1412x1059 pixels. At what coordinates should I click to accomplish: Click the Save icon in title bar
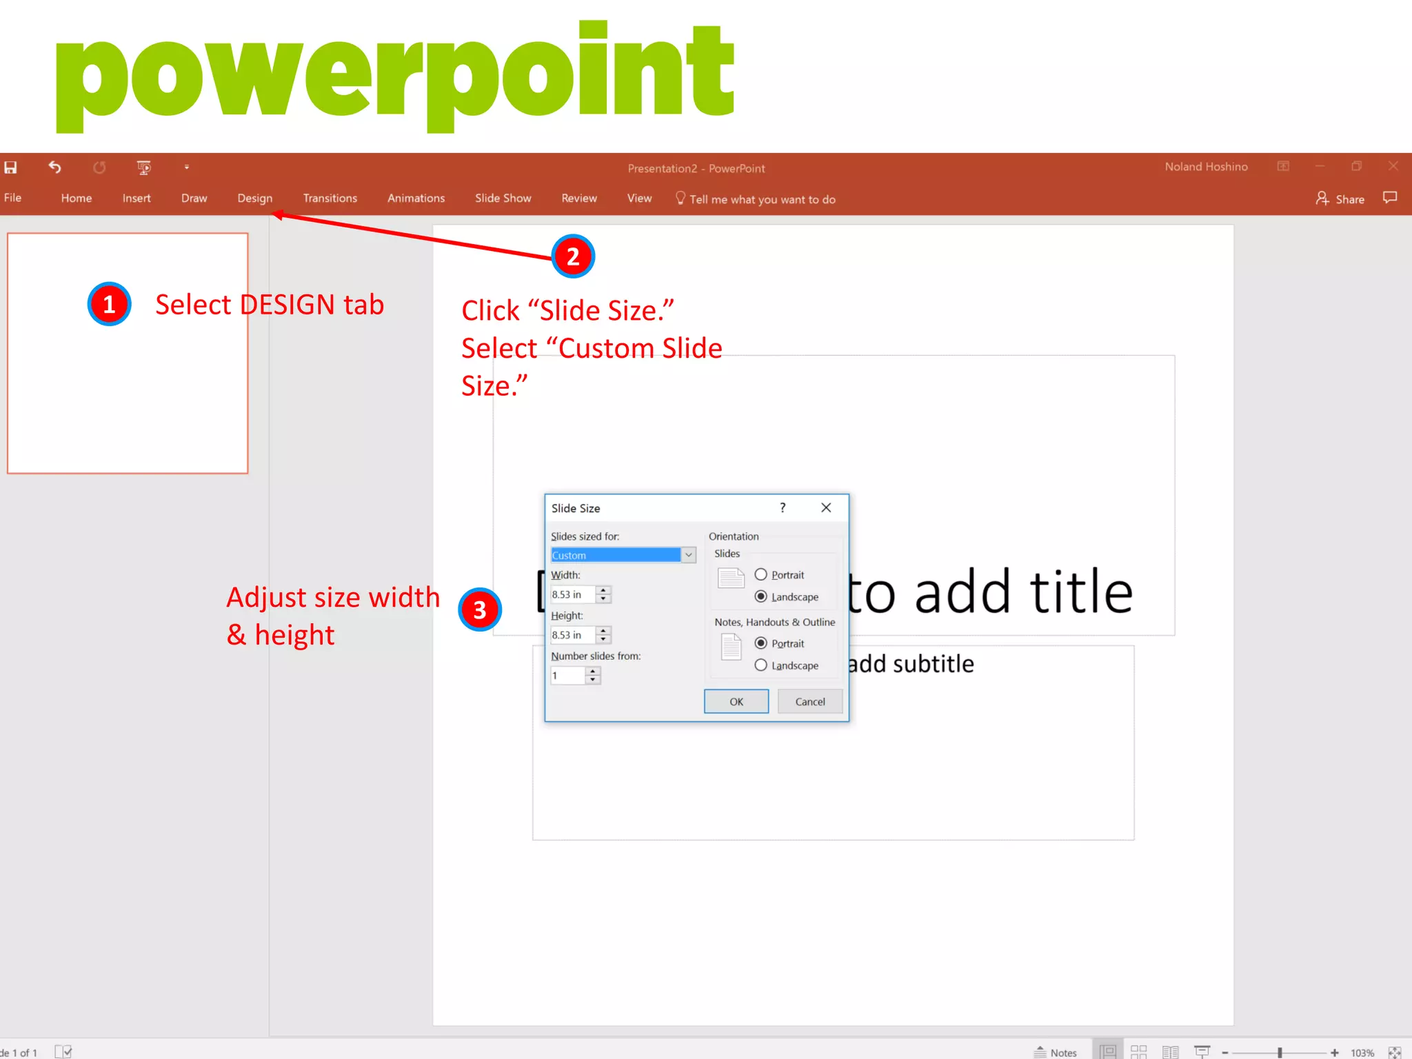[x=10, y=168]
